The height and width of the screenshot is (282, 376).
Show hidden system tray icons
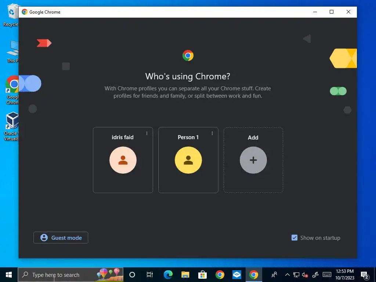pos(287,275)
